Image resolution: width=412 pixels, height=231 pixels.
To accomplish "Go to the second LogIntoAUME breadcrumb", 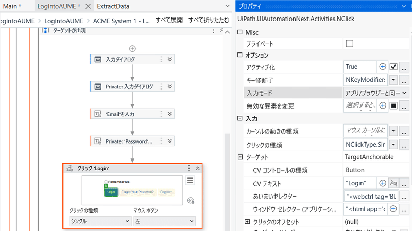I will (63, 21).
